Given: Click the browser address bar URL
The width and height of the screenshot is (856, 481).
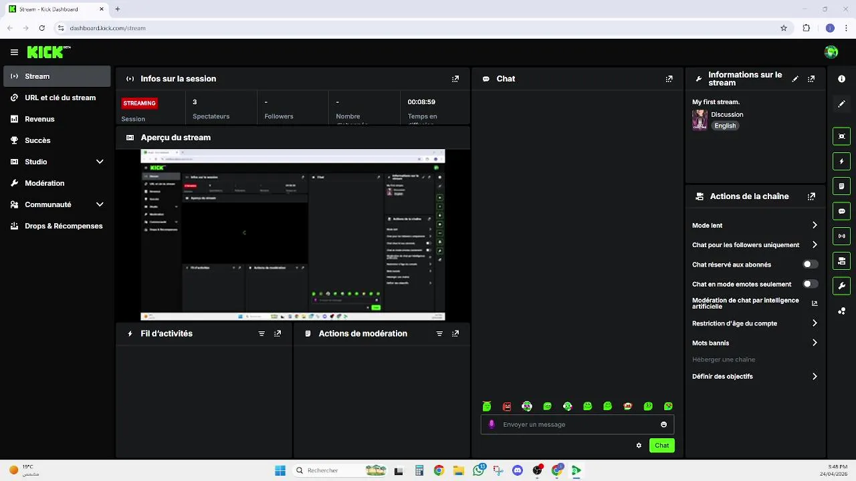Looking at the screenshot, I should point(108,28).
